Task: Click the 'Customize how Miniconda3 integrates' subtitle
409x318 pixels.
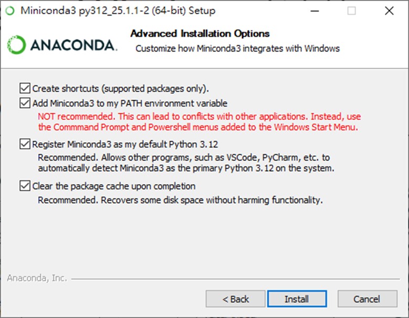Action: [237, 49]
